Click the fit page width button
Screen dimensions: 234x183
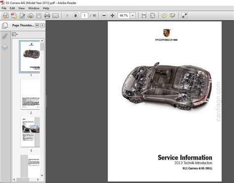point(144,16)
